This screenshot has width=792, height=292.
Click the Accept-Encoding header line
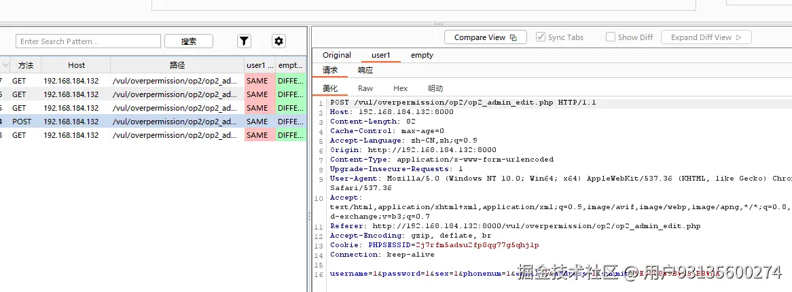pyautogui.click(x=411, y=236)
